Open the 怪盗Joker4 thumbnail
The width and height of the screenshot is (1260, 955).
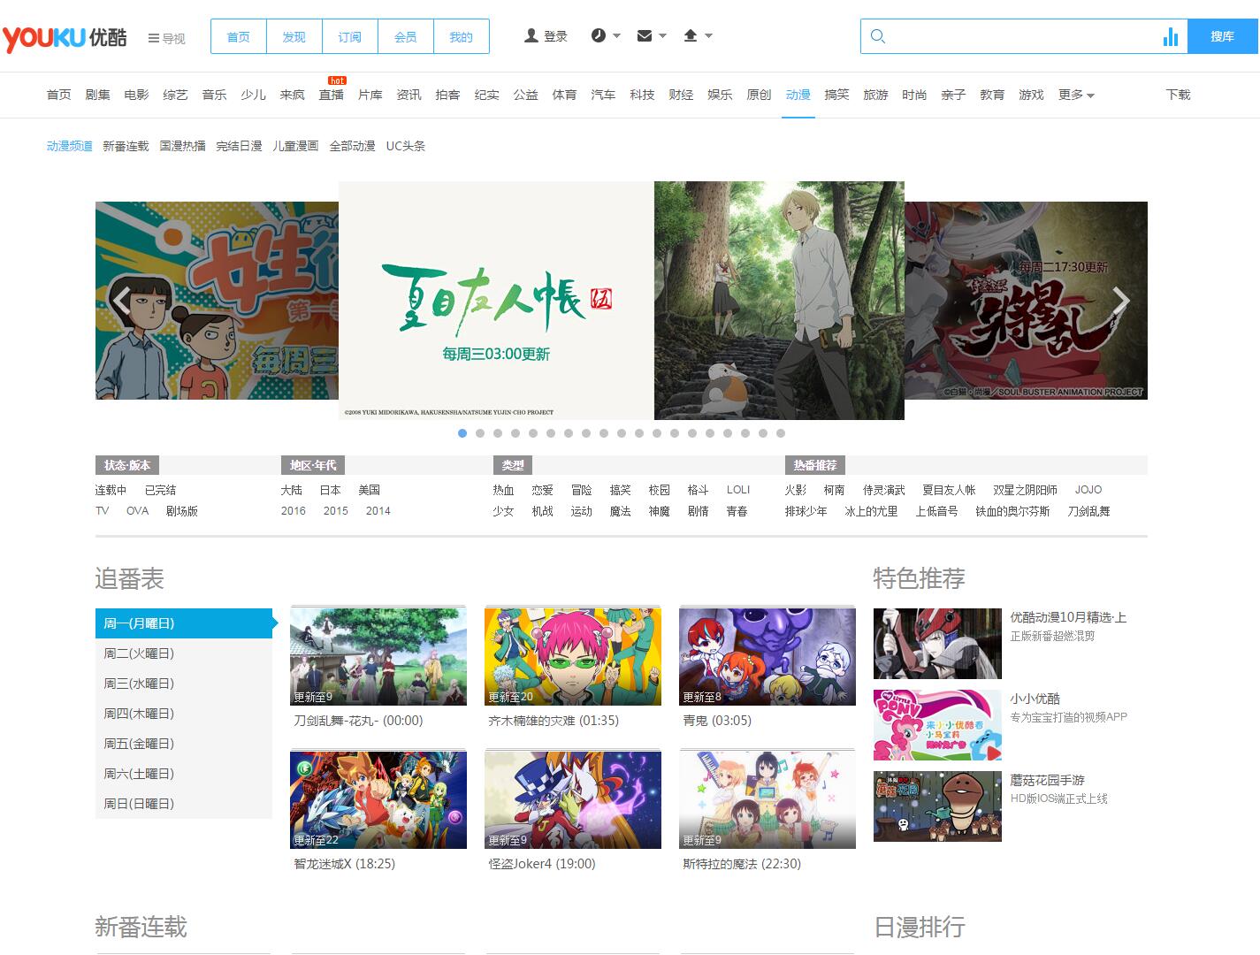[x=573, y=799]
